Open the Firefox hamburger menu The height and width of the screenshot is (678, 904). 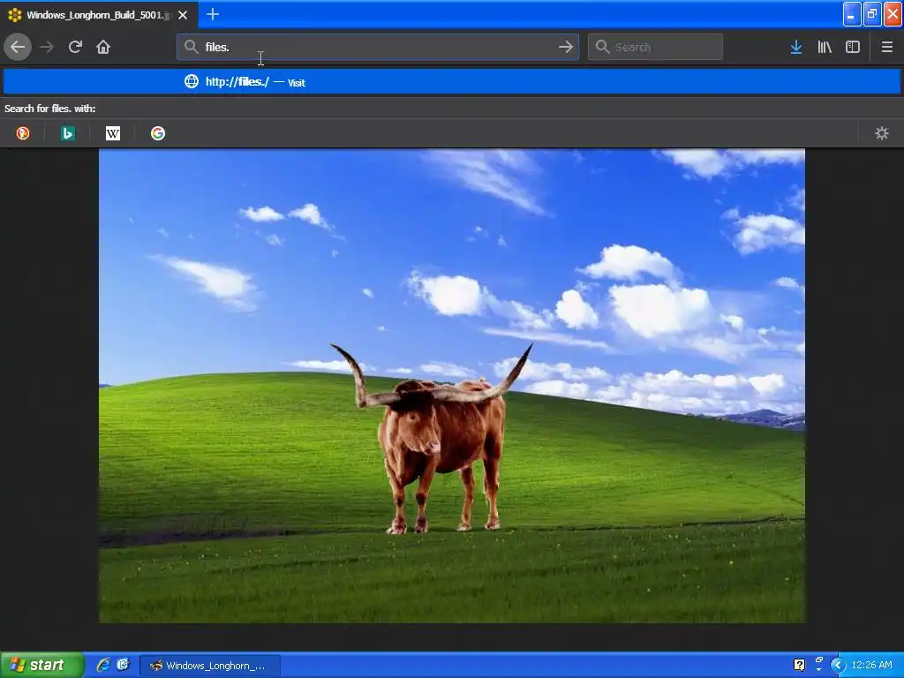pos(886,48)
